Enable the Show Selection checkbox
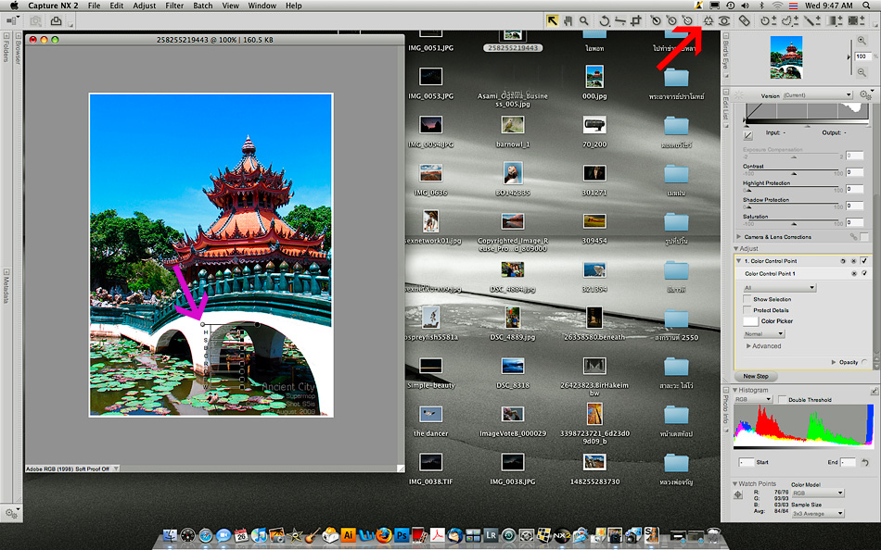881x550 pixels. [747, 299]
